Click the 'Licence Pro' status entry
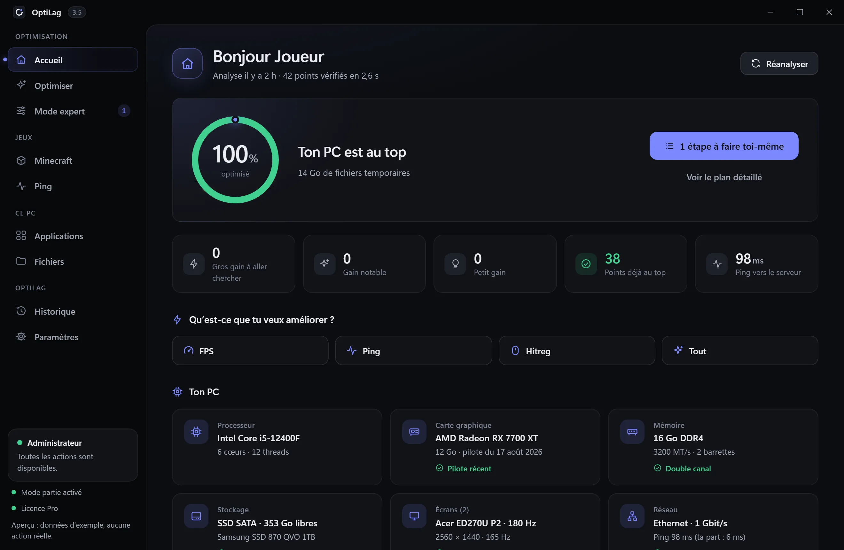 coord(35,508)
